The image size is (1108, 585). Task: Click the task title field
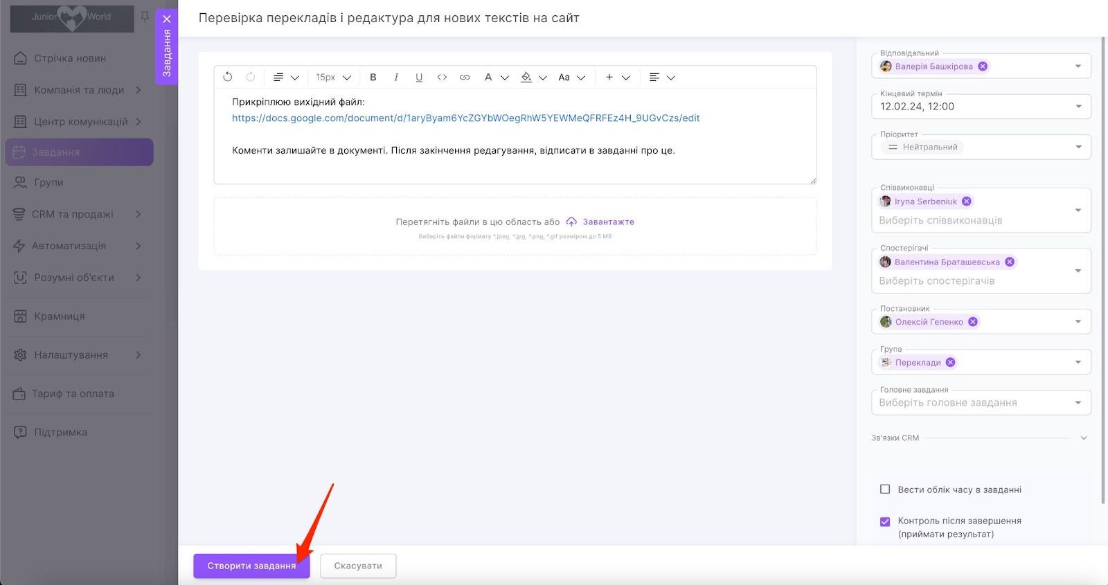pos(389,18)
